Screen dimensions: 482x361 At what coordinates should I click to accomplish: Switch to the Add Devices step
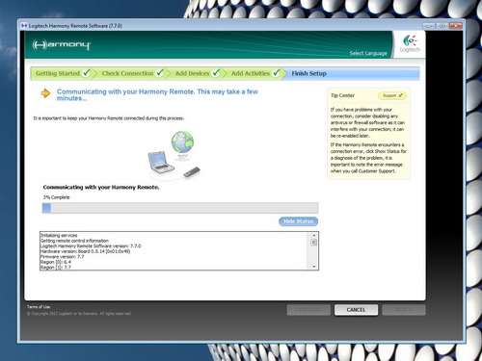coord(192,73)
